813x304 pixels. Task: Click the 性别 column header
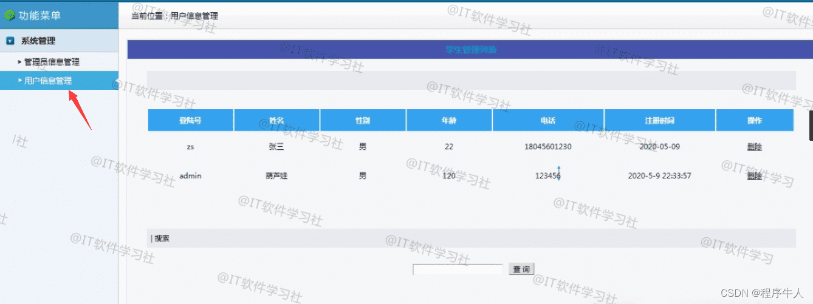(x=363, y=121)
